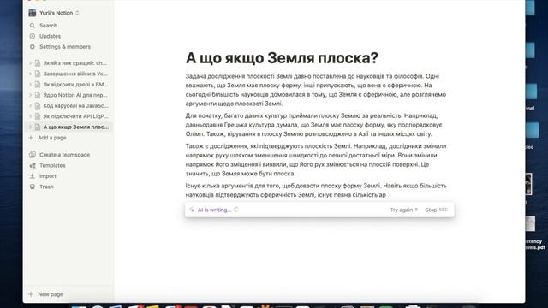
Task: Click paragraph starting 'Також є дослідження'
Action: [x=316, y=160]
